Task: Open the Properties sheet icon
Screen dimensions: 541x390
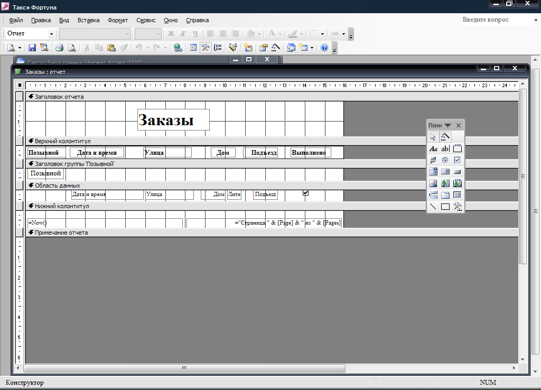Action: (264, 48)
